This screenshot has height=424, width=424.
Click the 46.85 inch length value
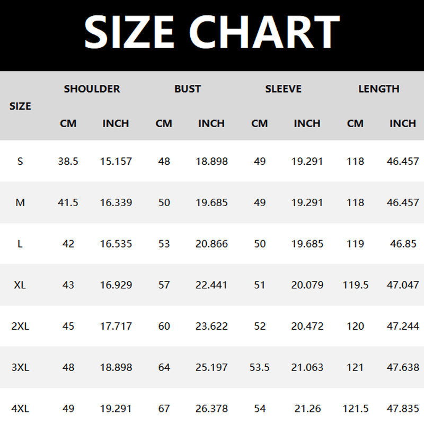tap(403, 244)
